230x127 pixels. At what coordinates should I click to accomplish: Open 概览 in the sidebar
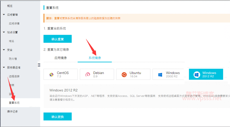tap(10, 6)
